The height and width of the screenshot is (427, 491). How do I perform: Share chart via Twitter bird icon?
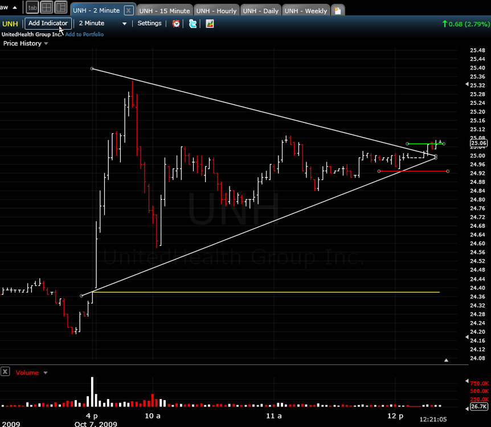193,23
